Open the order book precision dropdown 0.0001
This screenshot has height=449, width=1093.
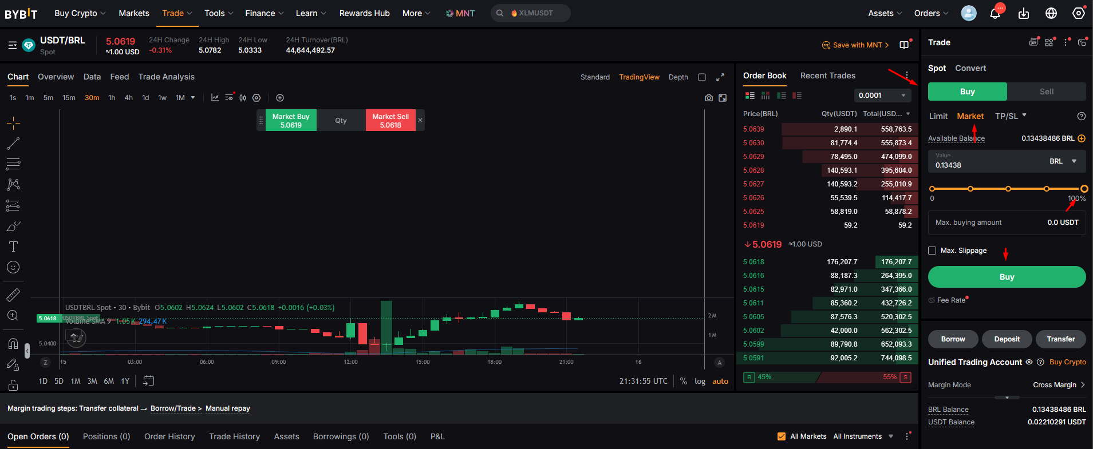point(882,96)
